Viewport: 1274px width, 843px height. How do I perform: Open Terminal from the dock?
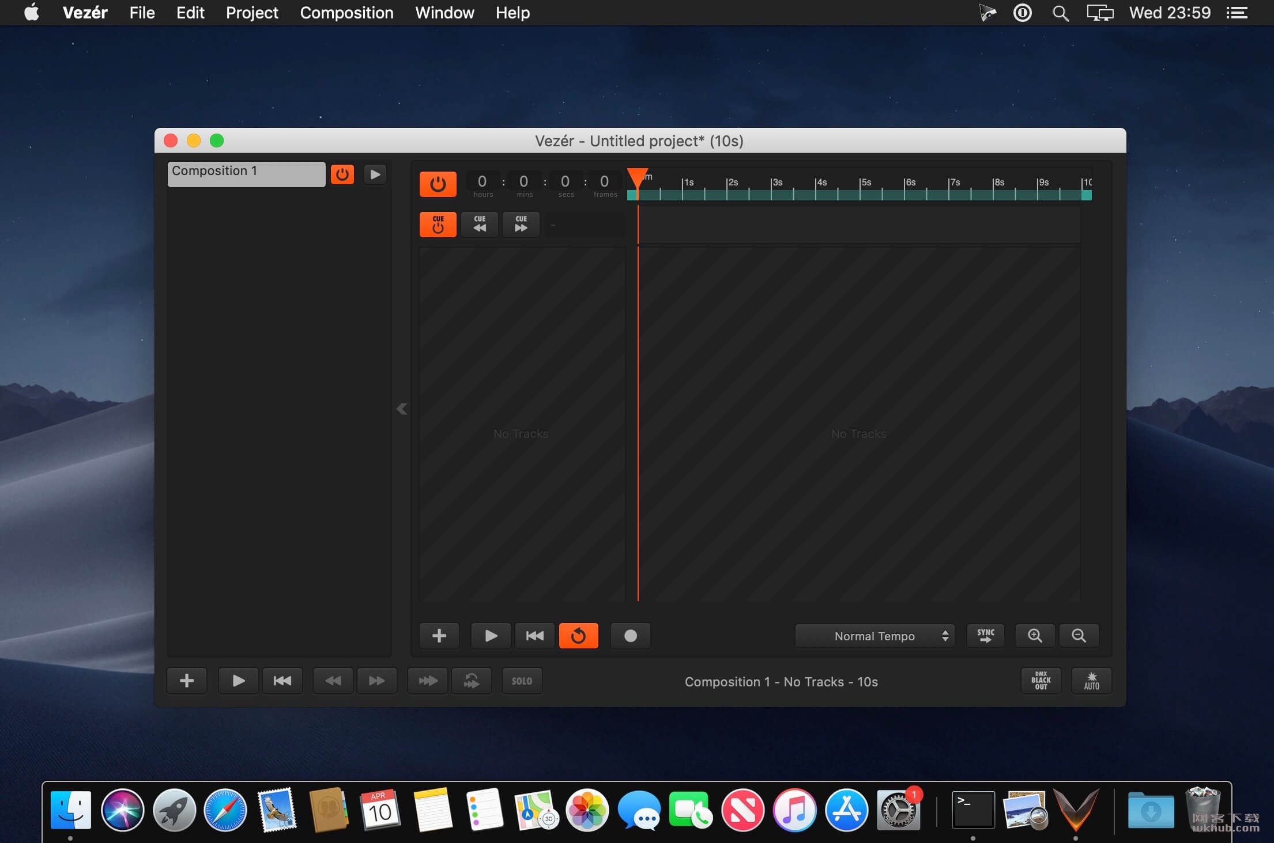973,810
